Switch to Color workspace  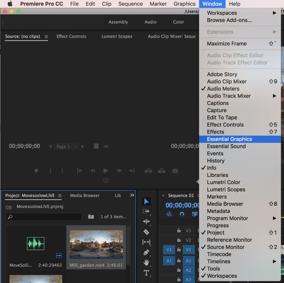click(x=178, y=22)
